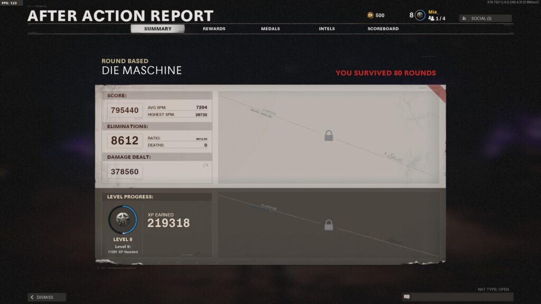Click the NAT Type: Open label

point(493,290)
